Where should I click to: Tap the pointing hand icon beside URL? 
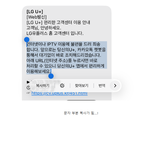click(x=28, y=93)
